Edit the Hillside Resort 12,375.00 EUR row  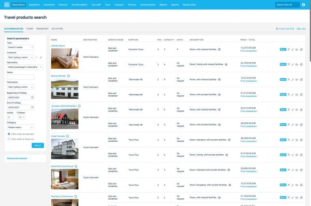click(x=292, y=49)
